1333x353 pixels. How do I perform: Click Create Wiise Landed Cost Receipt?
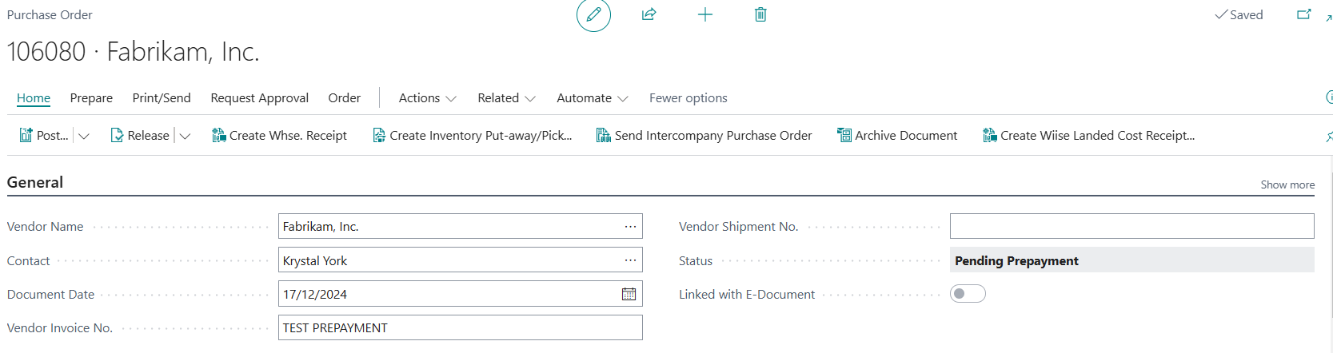[x=1088, y=136]
